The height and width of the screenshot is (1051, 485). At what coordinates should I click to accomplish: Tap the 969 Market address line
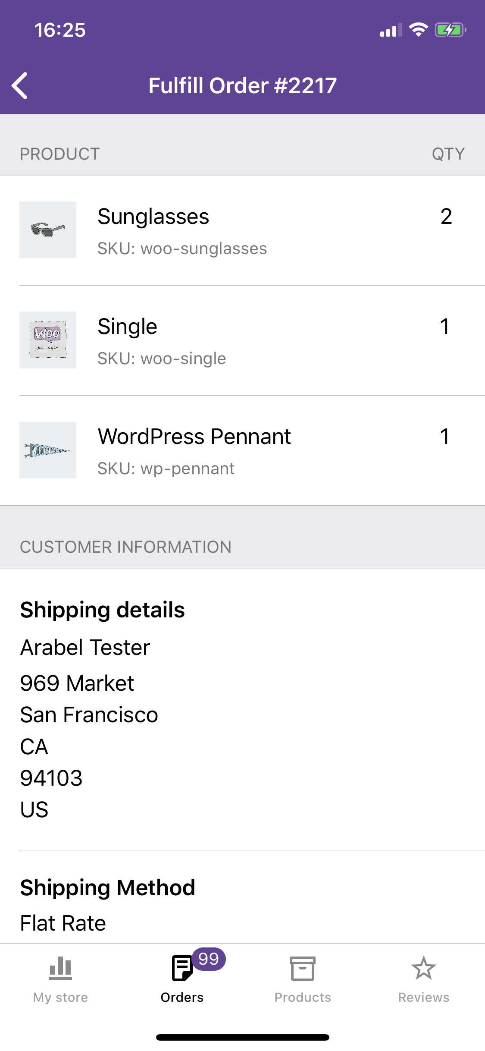pyautogui.click(x=77, y=683)
